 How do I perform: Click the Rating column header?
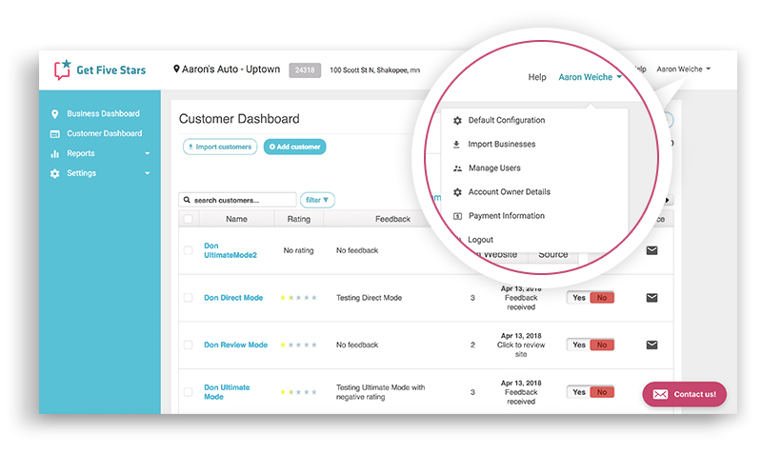tap(298, 219)
